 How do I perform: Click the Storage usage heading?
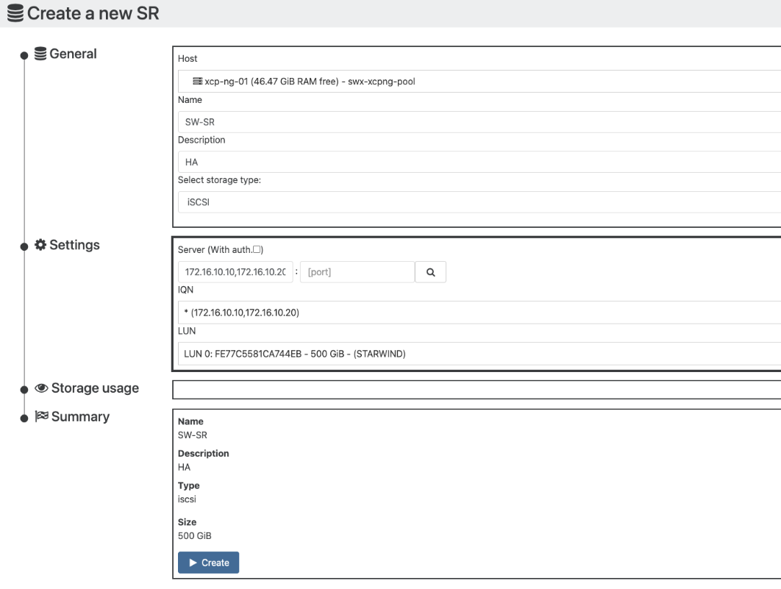pyautogui.click(x=95, y=388)
